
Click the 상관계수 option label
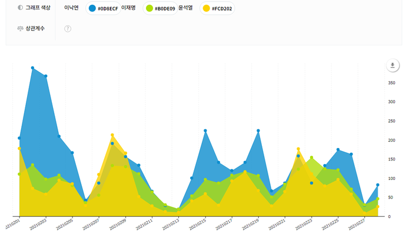[35, 29]
